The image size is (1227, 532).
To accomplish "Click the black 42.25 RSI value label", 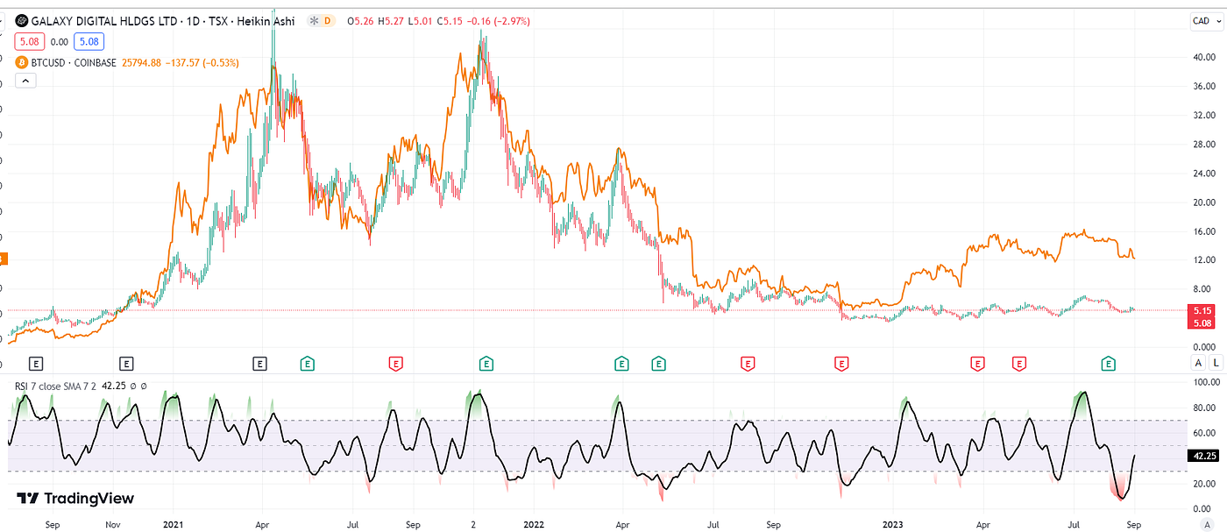I will pos(1203,456).
